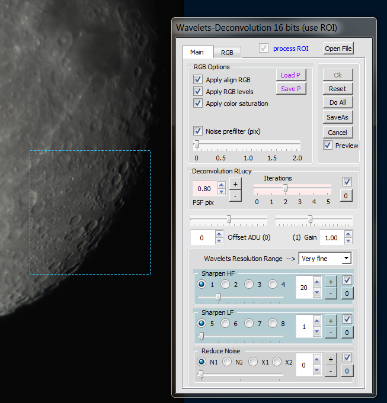This screenshot has width=387, height=403.
Task: Select Sharpen LF radio 7
Action: click(x=249, y=323)
